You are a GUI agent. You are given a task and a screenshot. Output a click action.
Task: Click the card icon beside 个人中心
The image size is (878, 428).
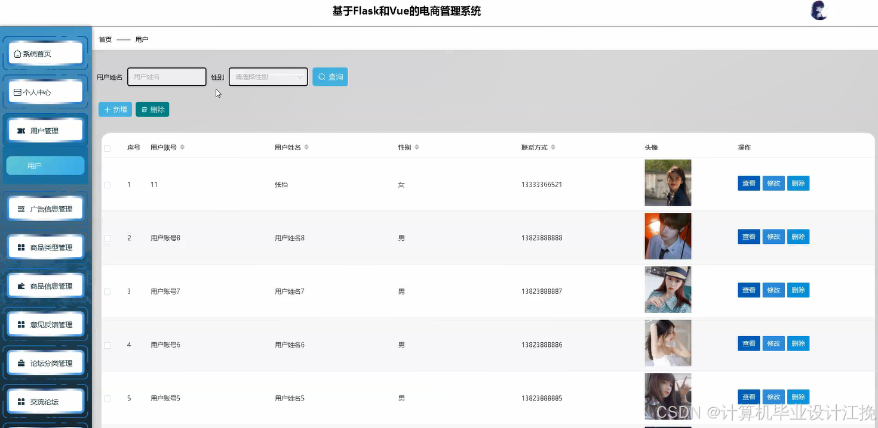pyautogui.click(x=17, y=92)
